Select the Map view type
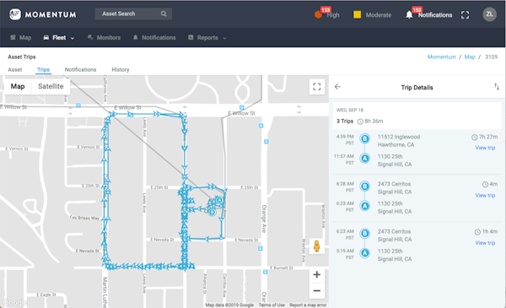This screenshot has height=308, width=506. pos(18,87)
